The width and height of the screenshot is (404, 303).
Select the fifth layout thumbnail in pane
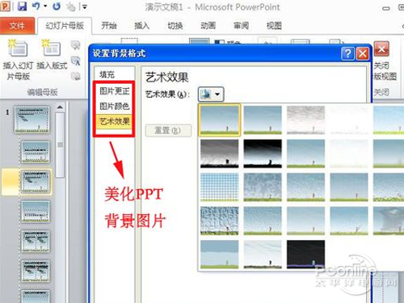click(x=36, y=242)
